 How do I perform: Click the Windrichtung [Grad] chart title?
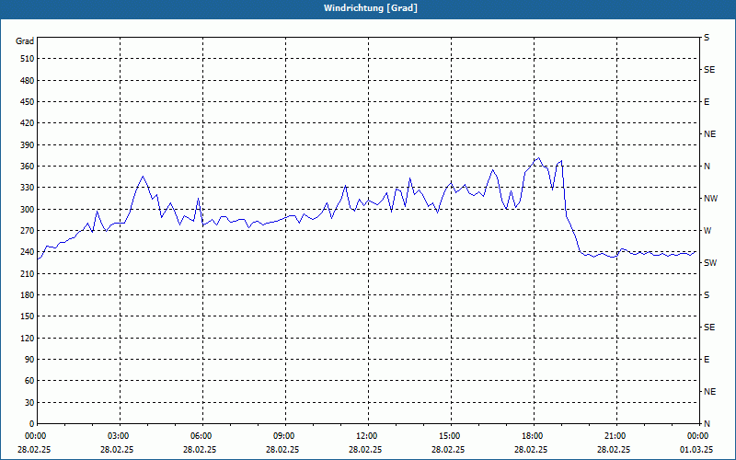tap(371, 8)
